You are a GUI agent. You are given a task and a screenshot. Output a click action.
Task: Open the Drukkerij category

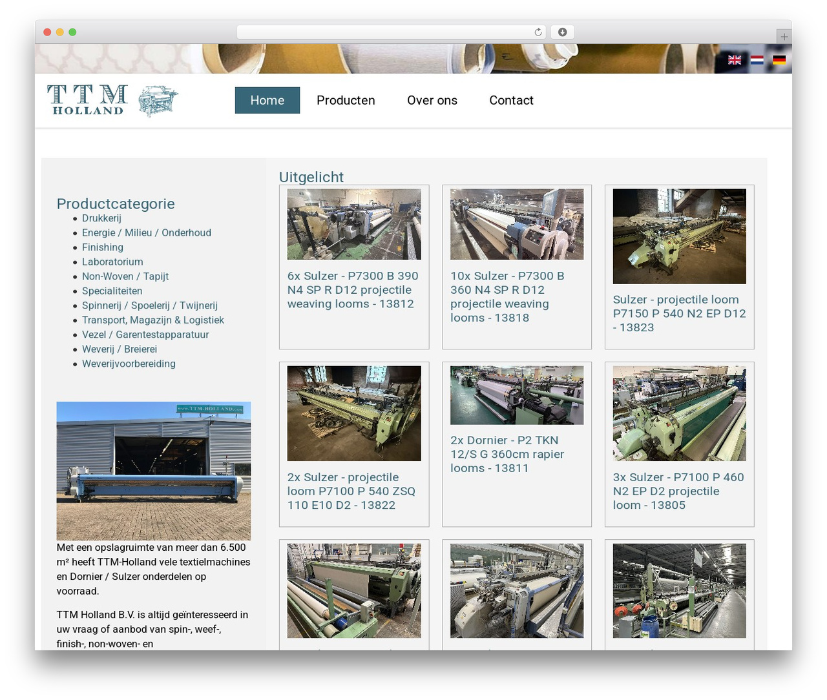[x=101, y=218]
